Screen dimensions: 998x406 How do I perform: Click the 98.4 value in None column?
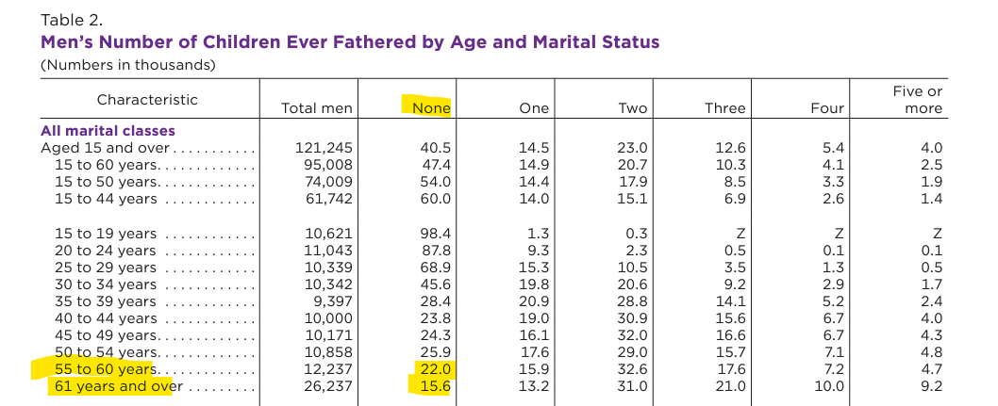[436, 234]
